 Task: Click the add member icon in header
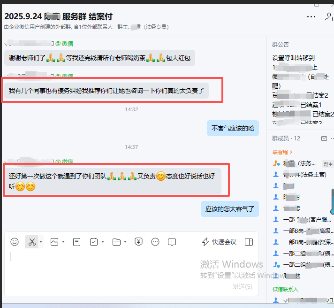click(x=329, y=16)
